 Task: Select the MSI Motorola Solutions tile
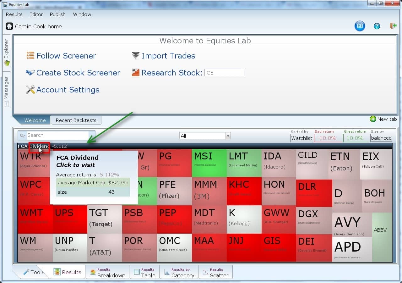[x=209, y=163]
